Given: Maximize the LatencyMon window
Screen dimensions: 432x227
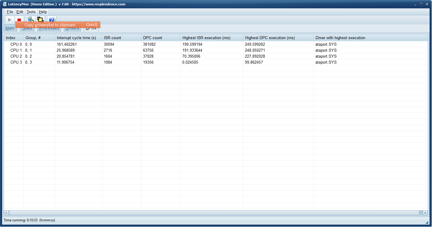Looking at the screenshot, I should click(x=421, y=4).
